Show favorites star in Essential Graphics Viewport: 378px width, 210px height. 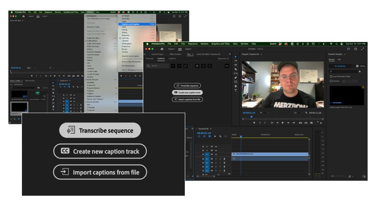(360, 72)
